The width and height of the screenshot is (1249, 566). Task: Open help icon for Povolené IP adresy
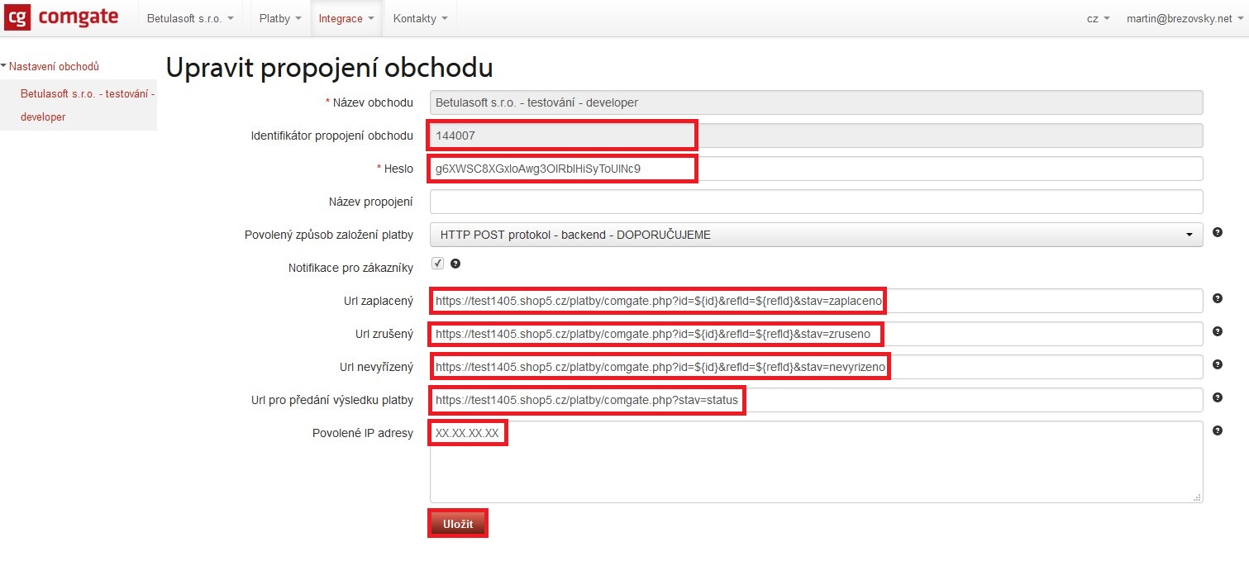coord(1217,430)
